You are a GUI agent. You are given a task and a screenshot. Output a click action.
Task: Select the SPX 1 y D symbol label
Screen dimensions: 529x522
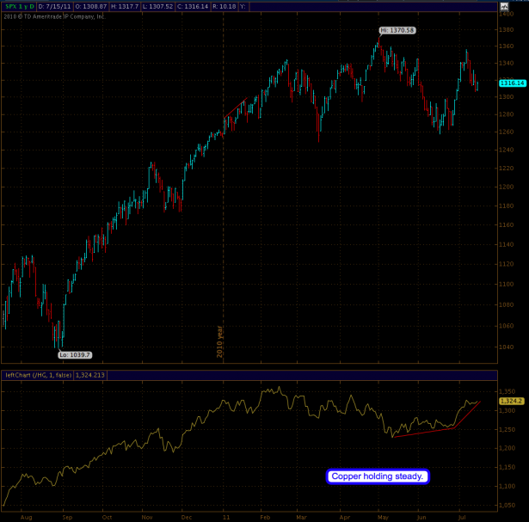click(x=20, y=6)
